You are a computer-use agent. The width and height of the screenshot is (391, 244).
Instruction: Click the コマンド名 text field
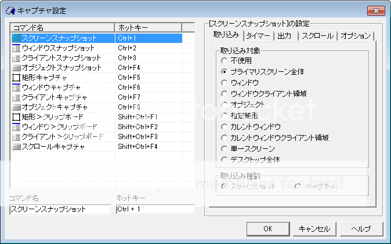[x=60, y=209]
